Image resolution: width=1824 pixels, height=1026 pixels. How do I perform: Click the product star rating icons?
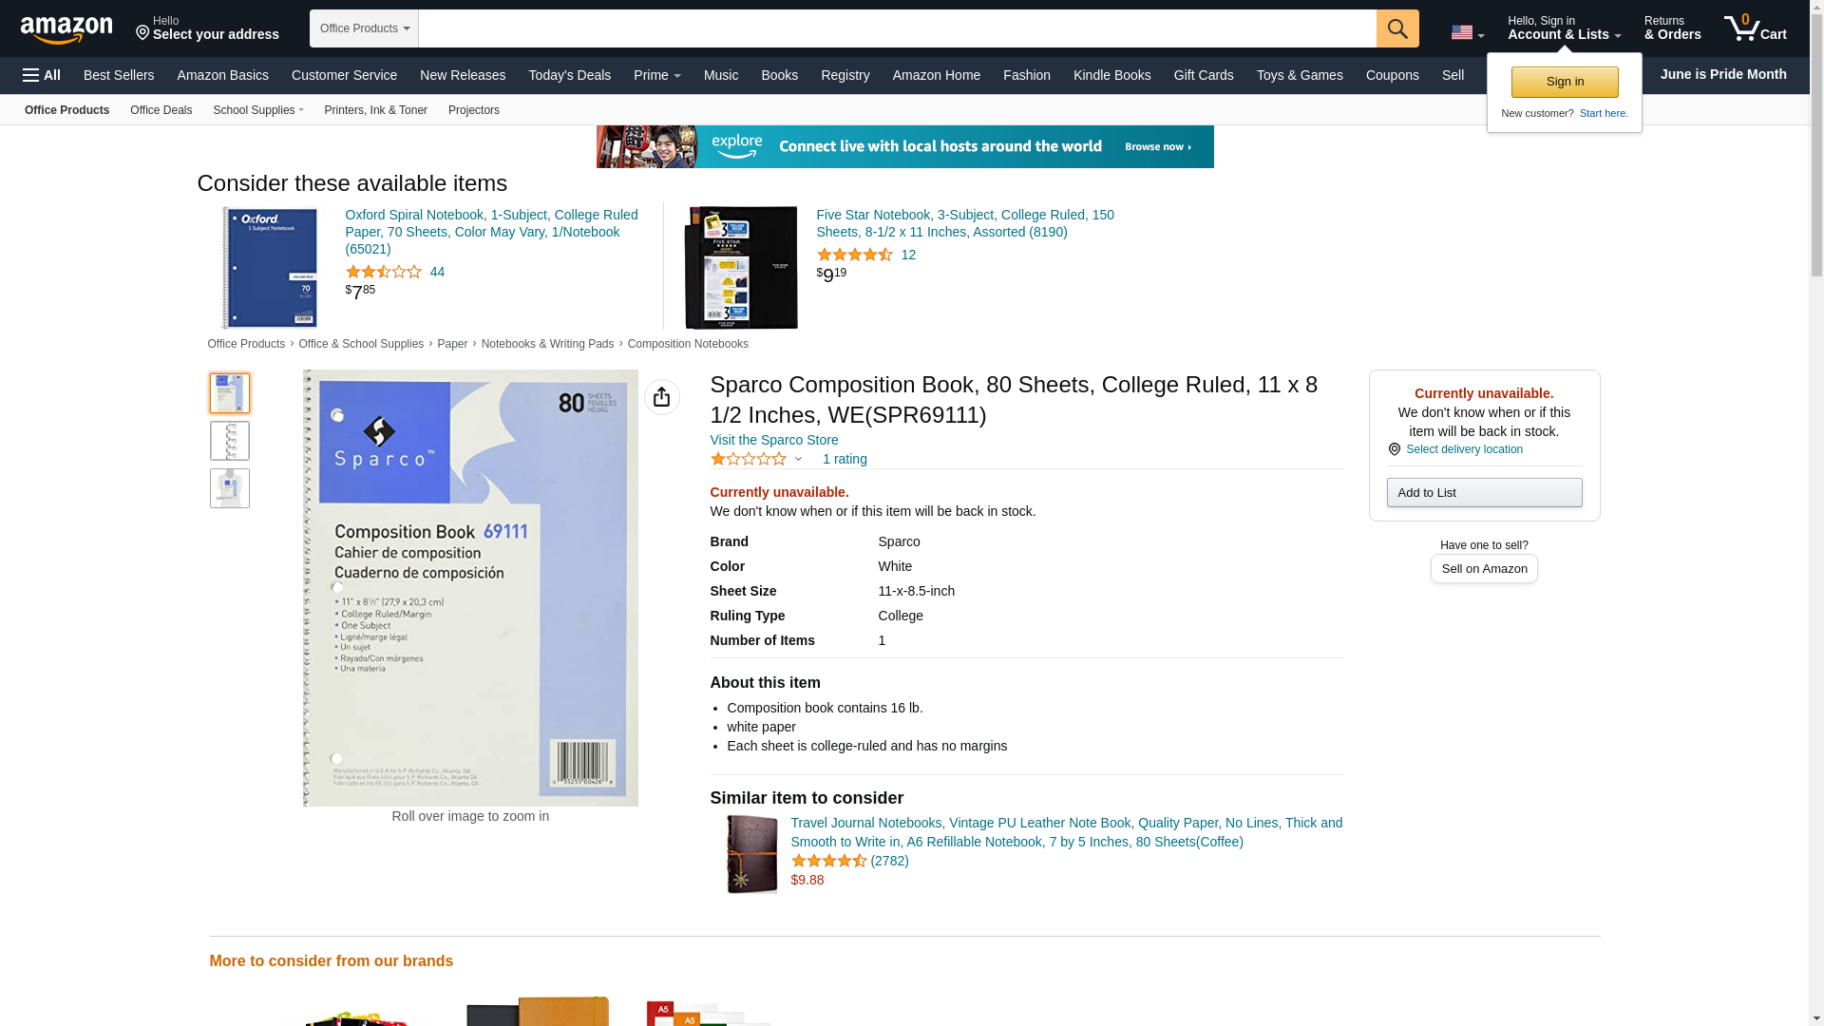click(748, 459)
